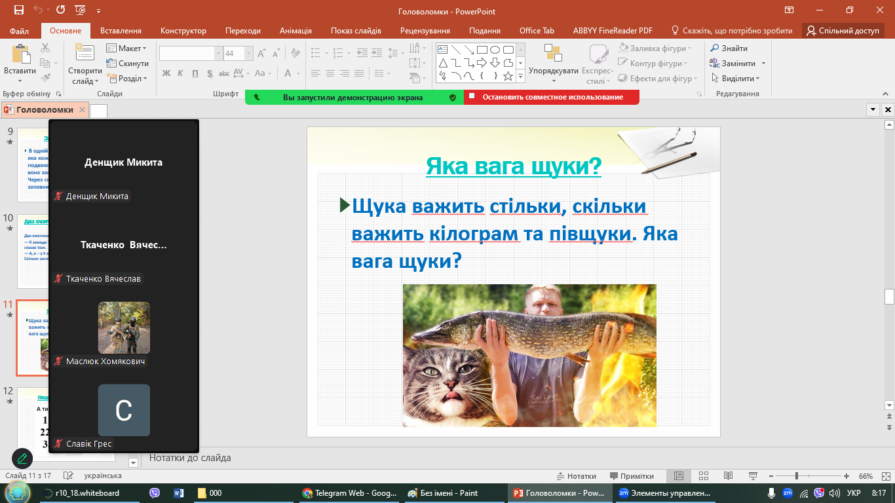Switch to the Анімація tab

coord(295,31)
